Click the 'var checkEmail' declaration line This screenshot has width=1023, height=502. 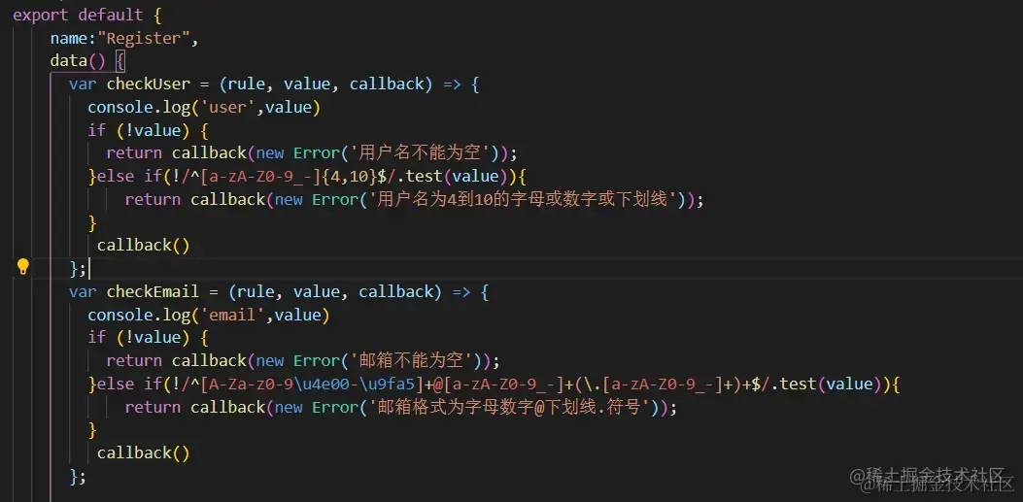[279, 291]
